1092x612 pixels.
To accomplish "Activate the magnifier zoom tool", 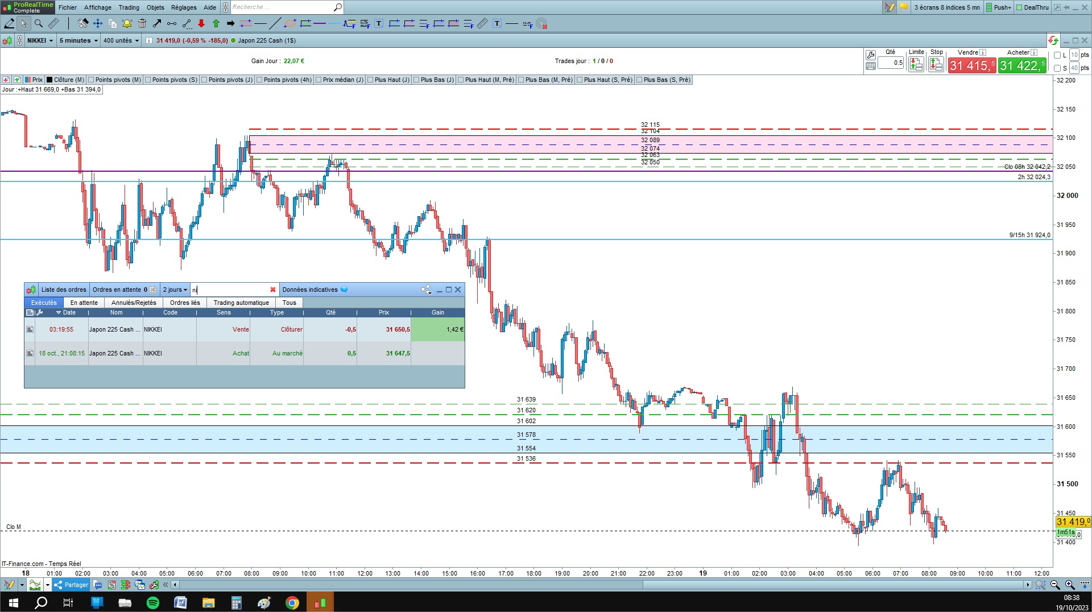I will tap(39, 23).
